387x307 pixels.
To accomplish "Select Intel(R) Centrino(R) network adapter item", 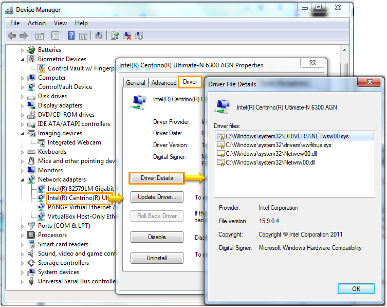I will tap(78, 198).
